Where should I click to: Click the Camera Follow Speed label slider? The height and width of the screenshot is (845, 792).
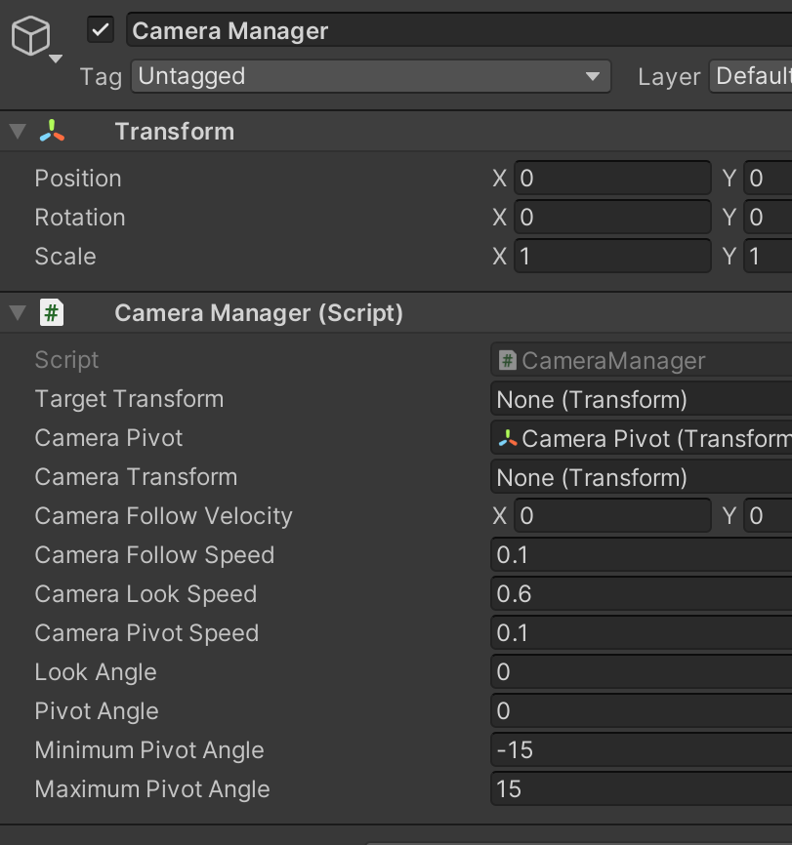tap(155, 555)
